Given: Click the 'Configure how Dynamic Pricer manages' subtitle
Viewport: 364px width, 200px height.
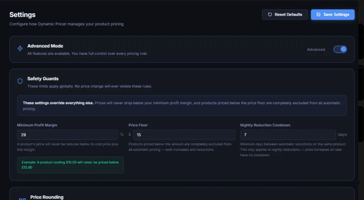Looking at the screenshot, I should (x=66, y=24).
